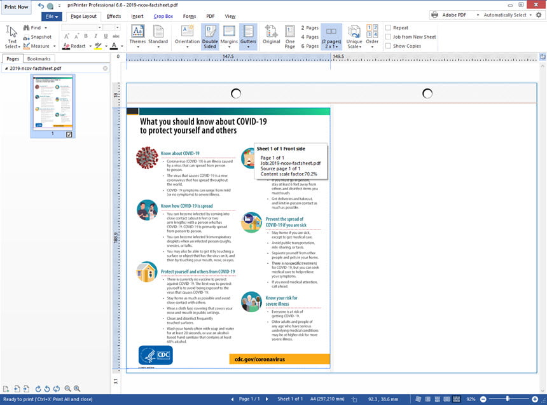This screenshot has width=547, height=405.
Task: Zoom out the thumbnails with the magnifier minus
Action: (x=67, y=388)
